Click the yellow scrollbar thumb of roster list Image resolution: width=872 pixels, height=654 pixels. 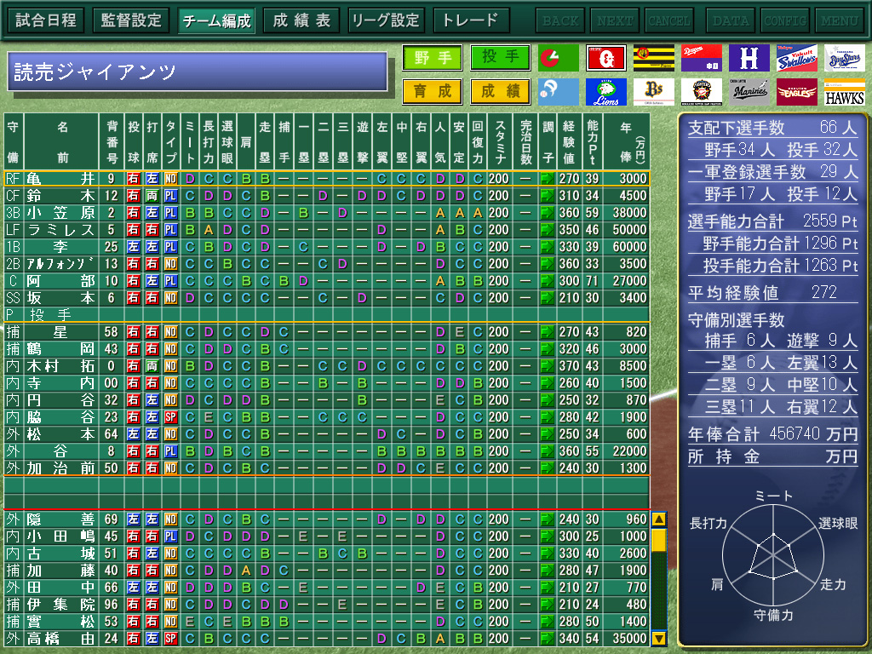[x=659, y=541]
